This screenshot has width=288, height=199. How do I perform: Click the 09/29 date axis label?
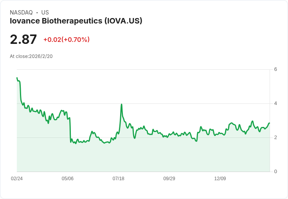169,179
